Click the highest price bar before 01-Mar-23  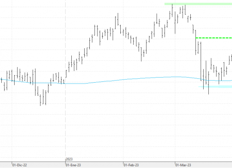(x=172, y=10)
